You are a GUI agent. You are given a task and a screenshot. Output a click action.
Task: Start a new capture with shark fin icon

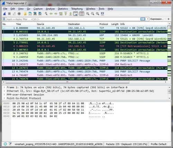pos(4,14)
